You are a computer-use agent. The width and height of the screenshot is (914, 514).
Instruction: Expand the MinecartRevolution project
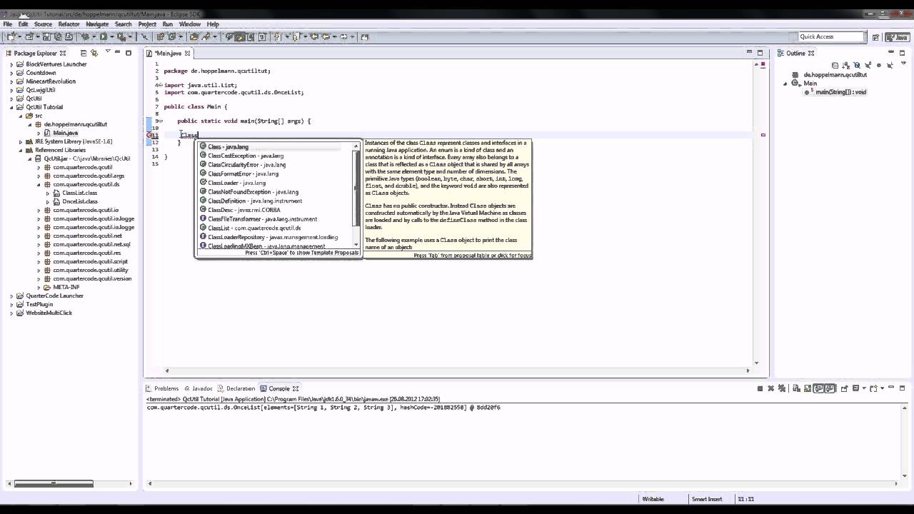coord(11,81)
